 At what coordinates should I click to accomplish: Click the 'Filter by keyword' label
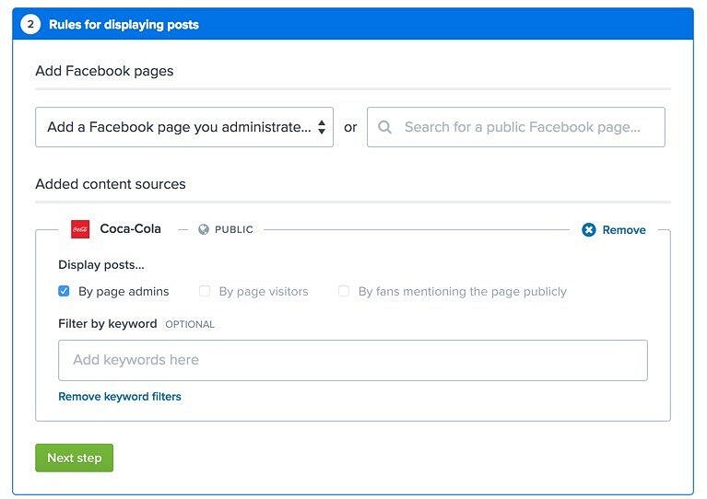click(x=108, y=324)
